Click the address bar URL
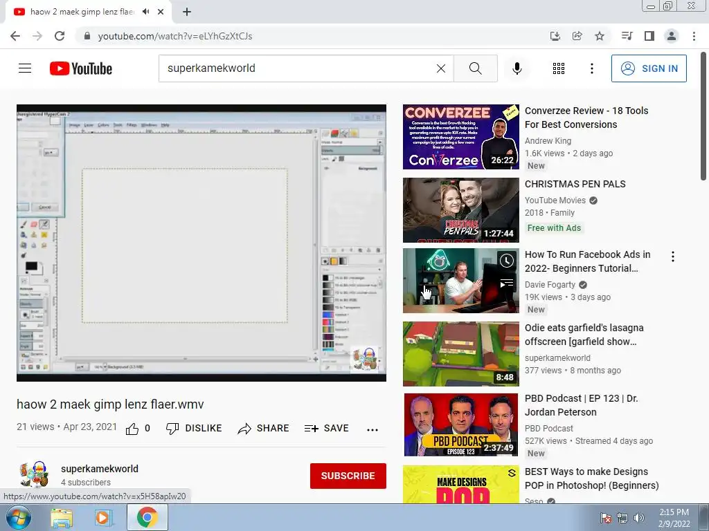 click(x=175, y=36)
